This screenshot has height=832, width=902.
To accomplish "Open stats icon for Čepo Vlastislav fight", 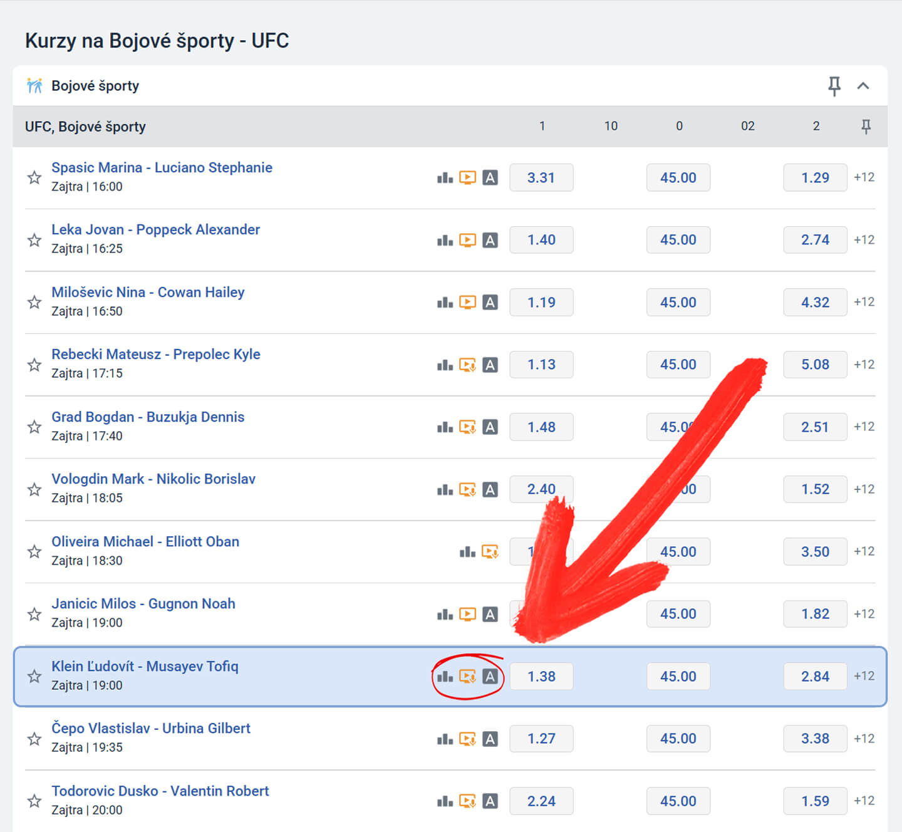I will click(x=445, y=739).
